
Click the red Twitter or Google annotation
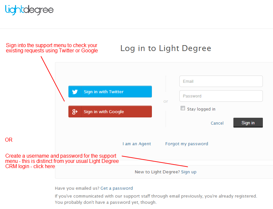52,48
